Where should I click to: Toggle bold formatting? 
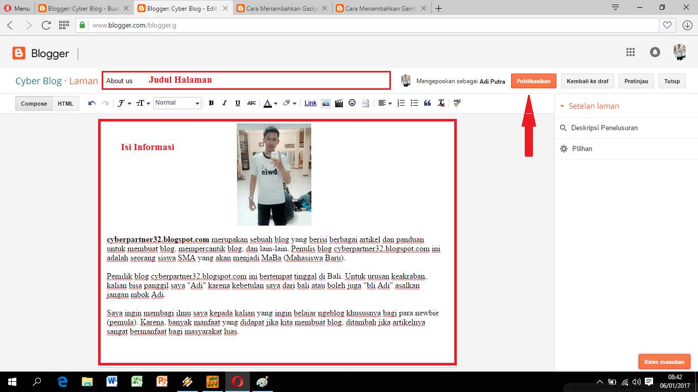(211, 103)
